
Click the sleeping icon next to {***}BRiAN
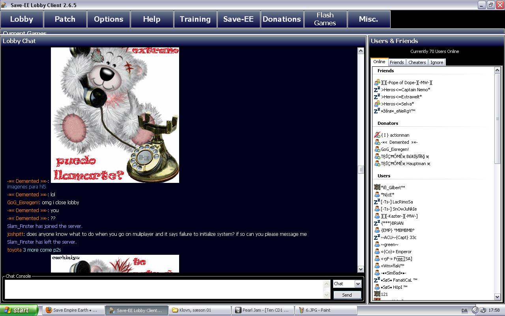[x=377, y=223]
